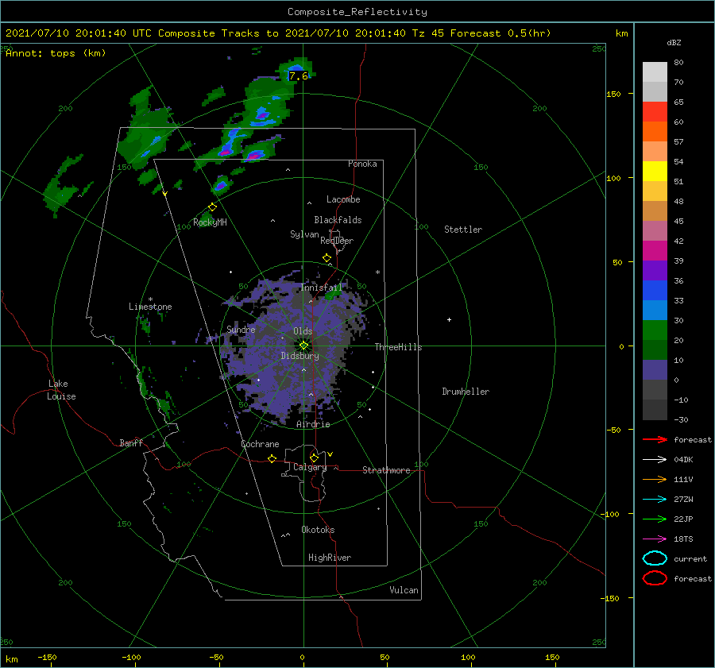Click the Innisfail label
The height and width of the screenshot is (668, 715).
click(321, 288)
